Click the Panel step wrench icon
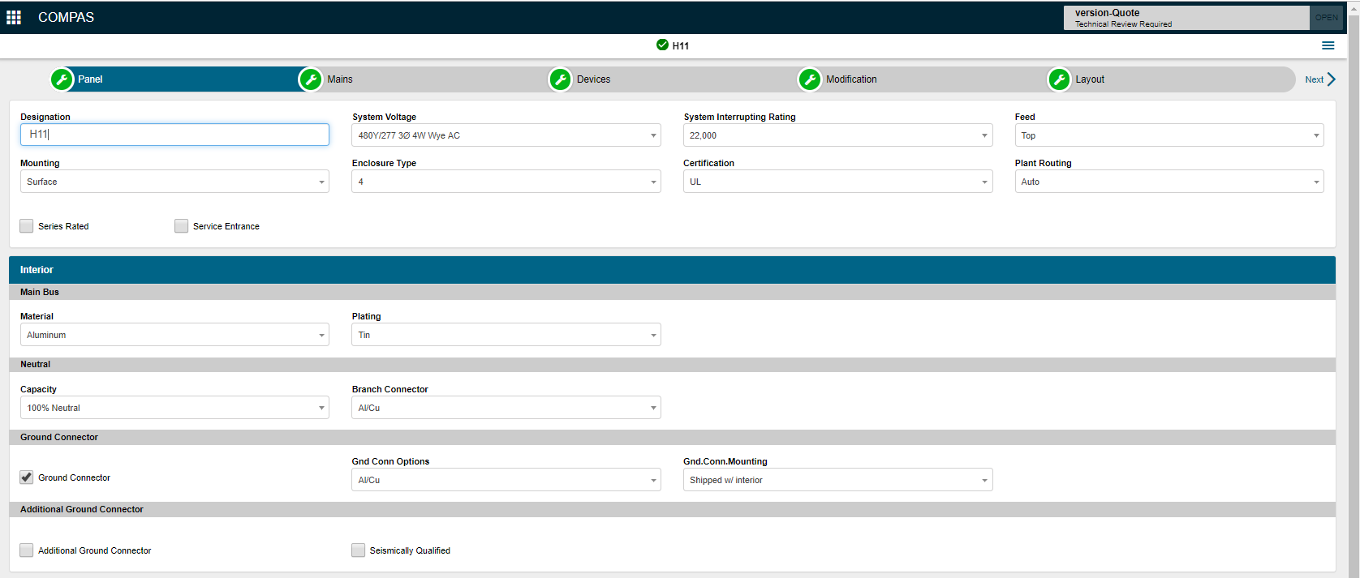 click(x=62, y=79)
